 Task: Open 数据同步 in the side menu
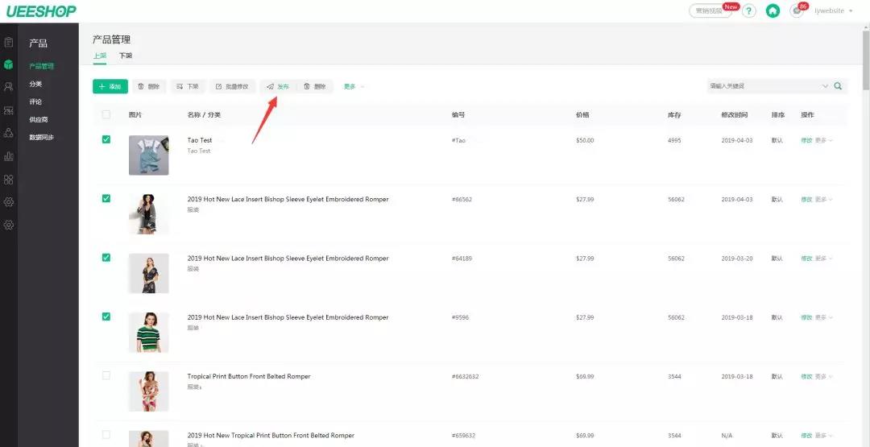pos(42,137)
